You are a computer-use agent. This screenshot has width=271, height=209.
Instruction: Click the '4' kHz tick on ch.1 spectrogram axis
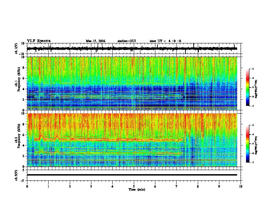(x=24, y=89)
